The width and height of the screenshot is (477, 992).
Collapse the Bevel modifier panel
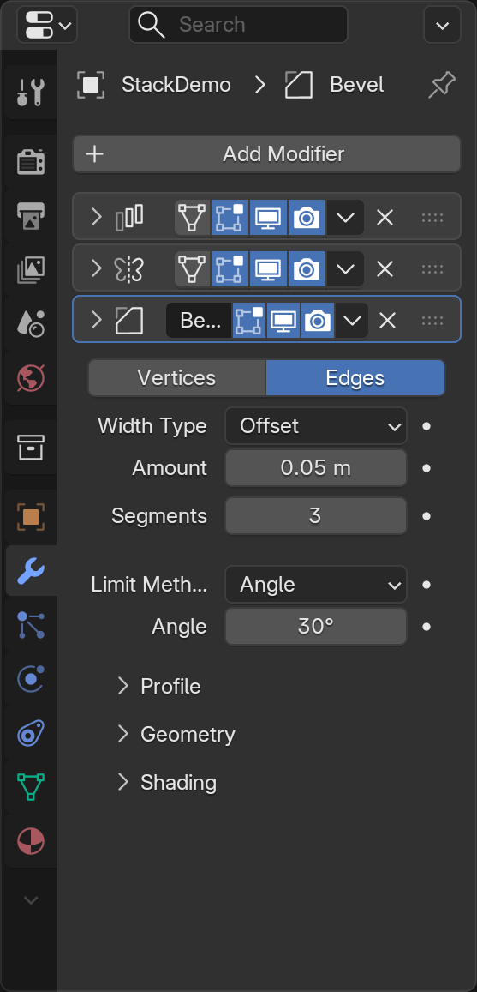96,320
